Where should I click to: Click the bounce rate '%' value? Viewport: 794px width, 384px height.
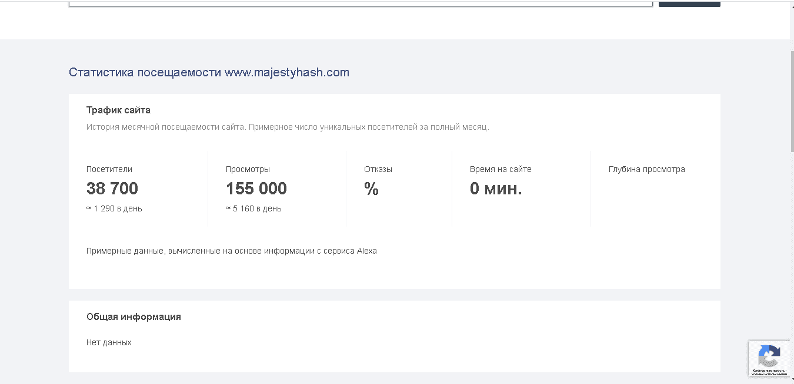click(371, 188)
